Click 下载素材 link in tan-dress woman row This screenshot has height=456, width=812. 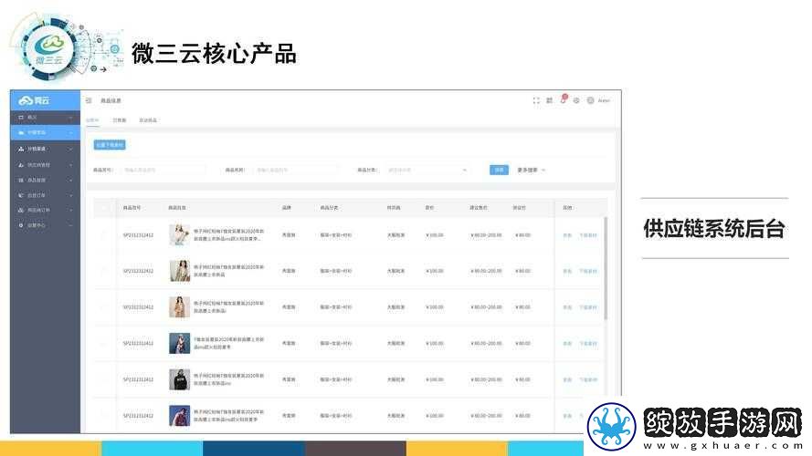click(x=588, y=307)
